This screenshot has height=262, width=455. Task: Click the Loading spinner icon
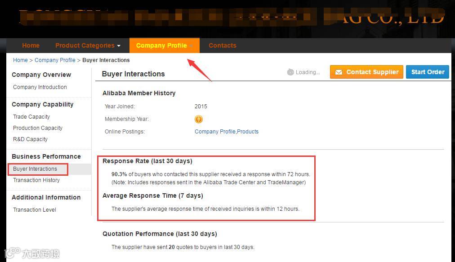(290, 72)
